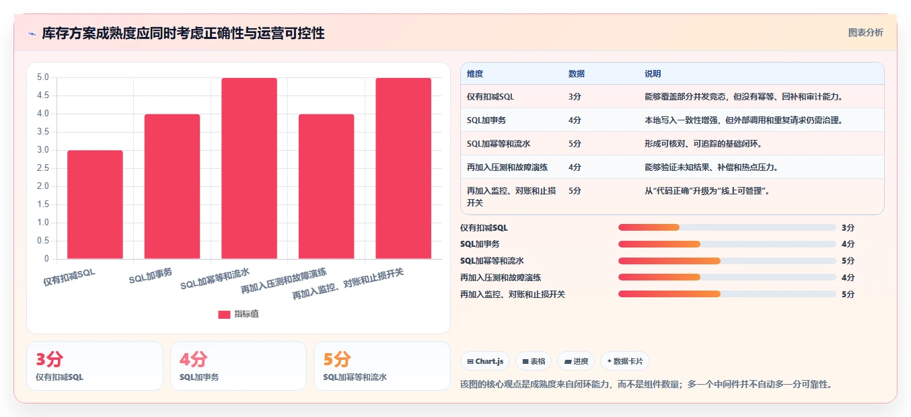Viewport: 911px width, 417px height.
Task: Click the SQL加事务 progress bar
Action: [x=727, y=244]
